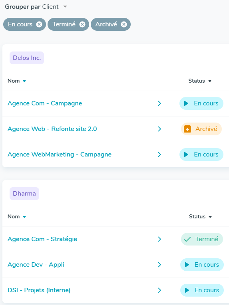Image resolution: width=229 pixels, height=305 pixels.
Task: Click Terminé status badge of Agence Com - Stratégie
Action: (x=202, y=239)
